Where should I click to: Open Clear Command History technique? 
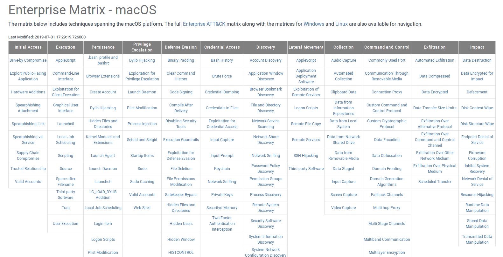point(181,76)
